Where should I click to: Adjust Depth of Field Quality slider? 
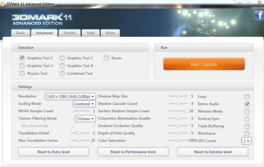178,133
